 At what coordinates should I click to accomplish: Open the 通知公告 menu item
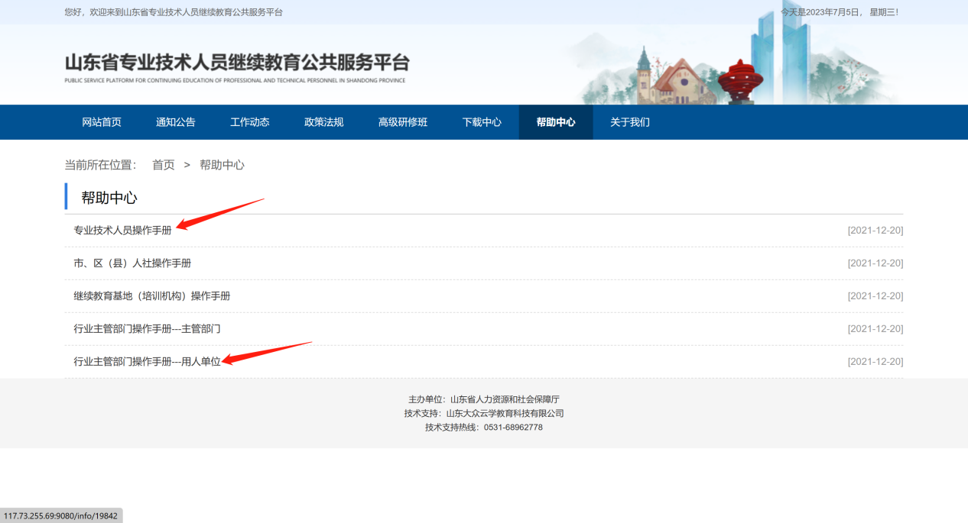point(176,122)
